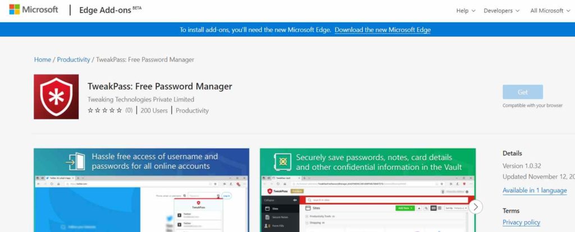Viewport: 575px width, 232px height.
Task: Click Download the new Microsoft Edge link
Action: coord(382,30)
